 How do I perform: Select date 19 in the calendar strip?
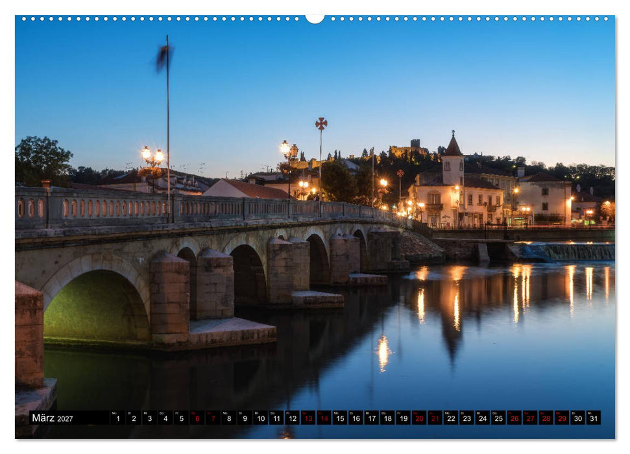(404, 418)
